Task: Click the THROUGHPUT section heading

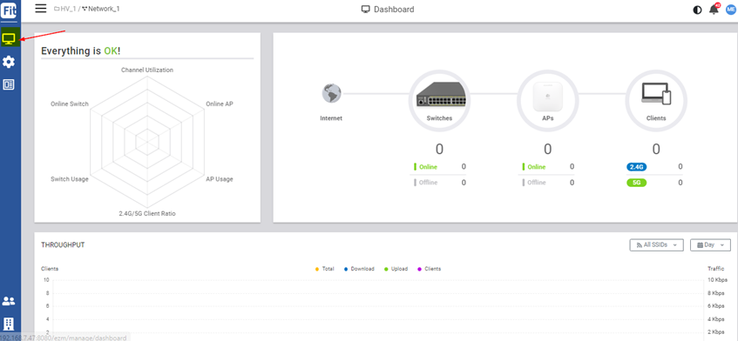Action: click(x=63, y=244)
